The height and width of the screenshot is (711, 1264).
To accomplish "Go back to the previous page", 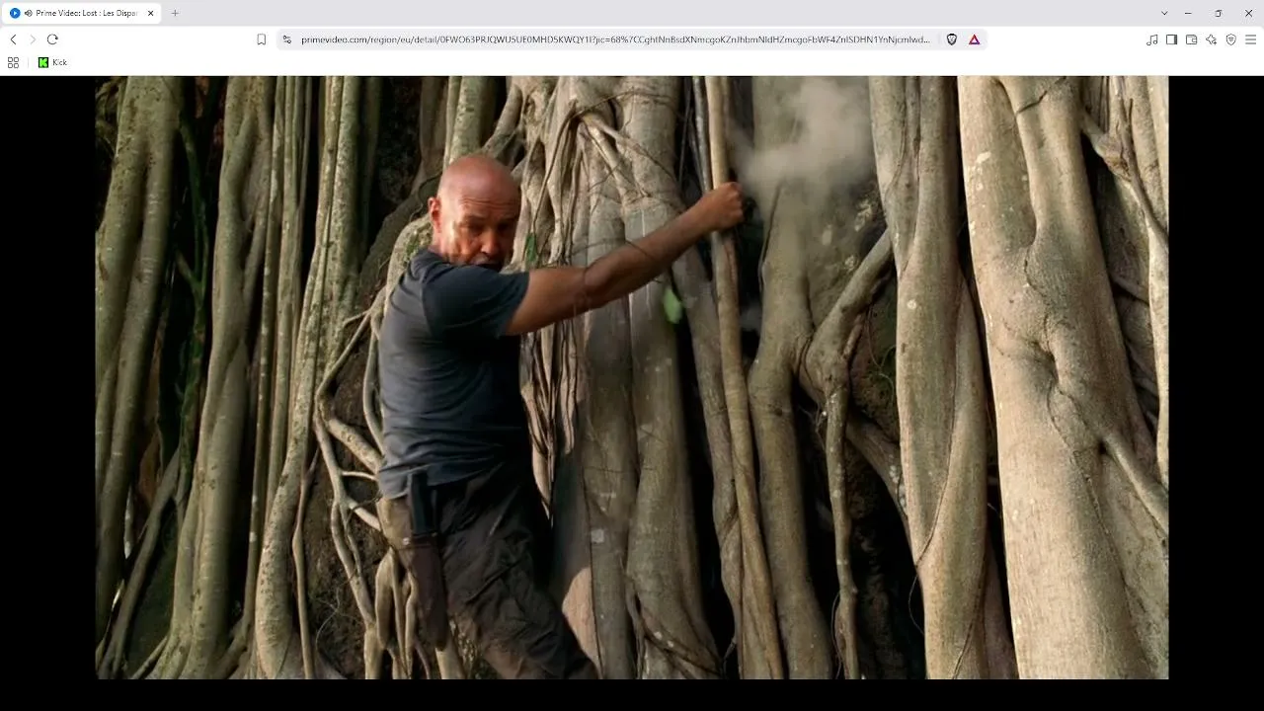I will [13, 39].
